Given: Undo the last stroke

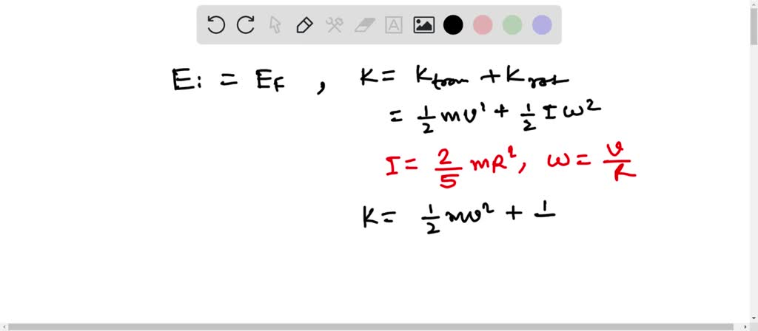Looking at the screenshot, I should tap(215, 24).
